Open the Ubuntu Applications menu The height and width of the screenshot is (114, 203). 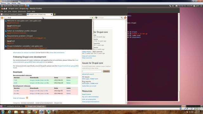click(8, 6)
